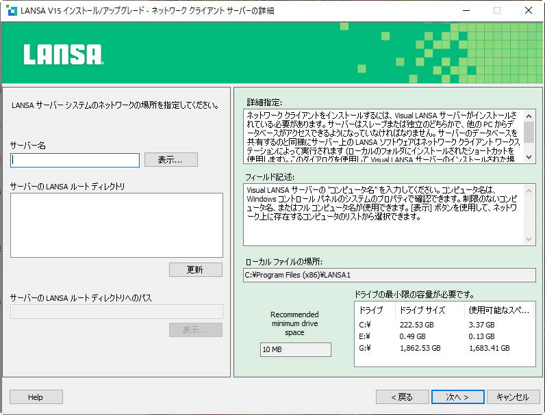Click the 詳細指定 scrollbar thumb
The width and height of the screenshot is (545, 415).
tap(529, 132)
